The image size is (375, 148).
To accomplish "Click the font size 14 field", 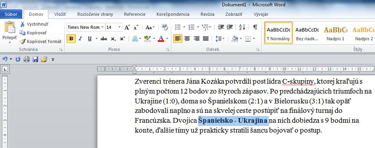I will [x=111, y=27].
